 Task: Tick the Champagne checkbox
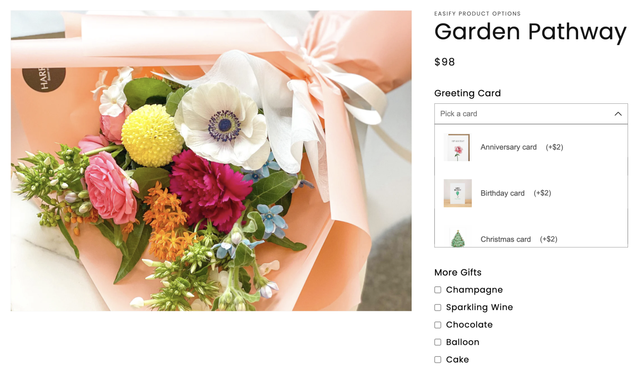coord(438,290)
